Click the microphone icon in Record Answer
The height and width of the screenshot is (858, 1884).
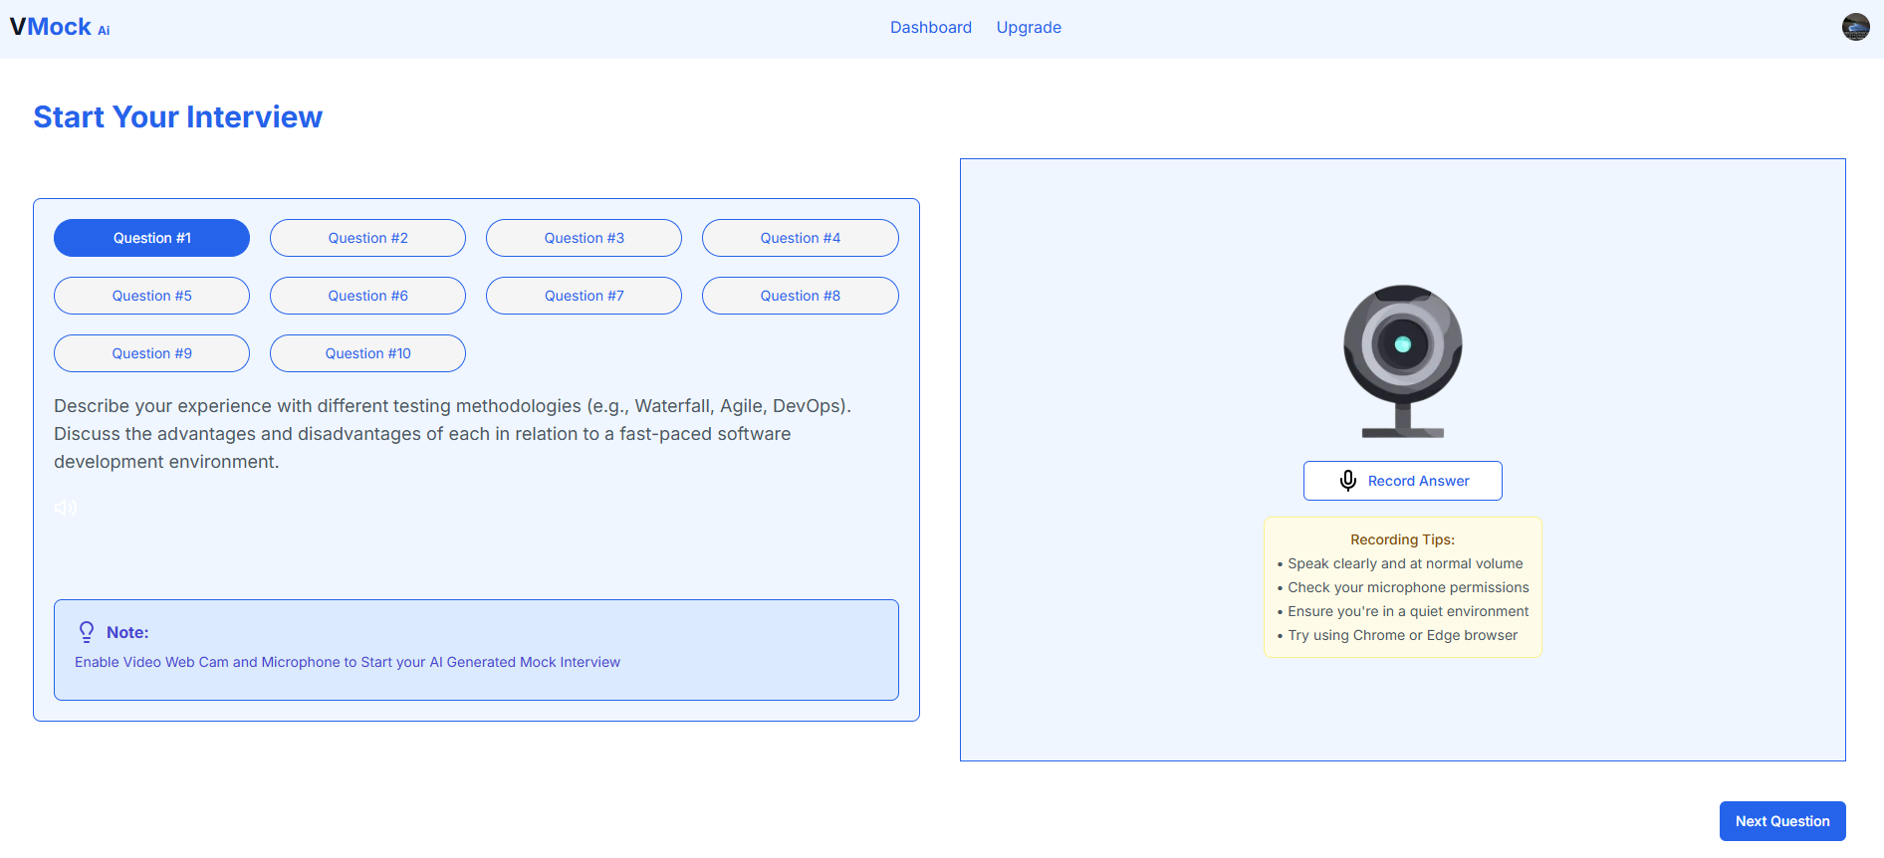1348,481
